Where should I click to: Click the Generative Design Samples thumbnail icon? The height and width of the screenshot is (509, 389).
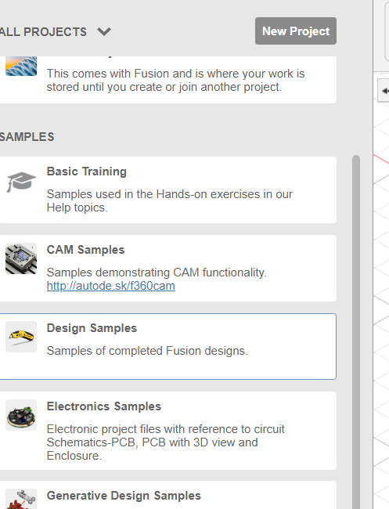click(21, 500)
